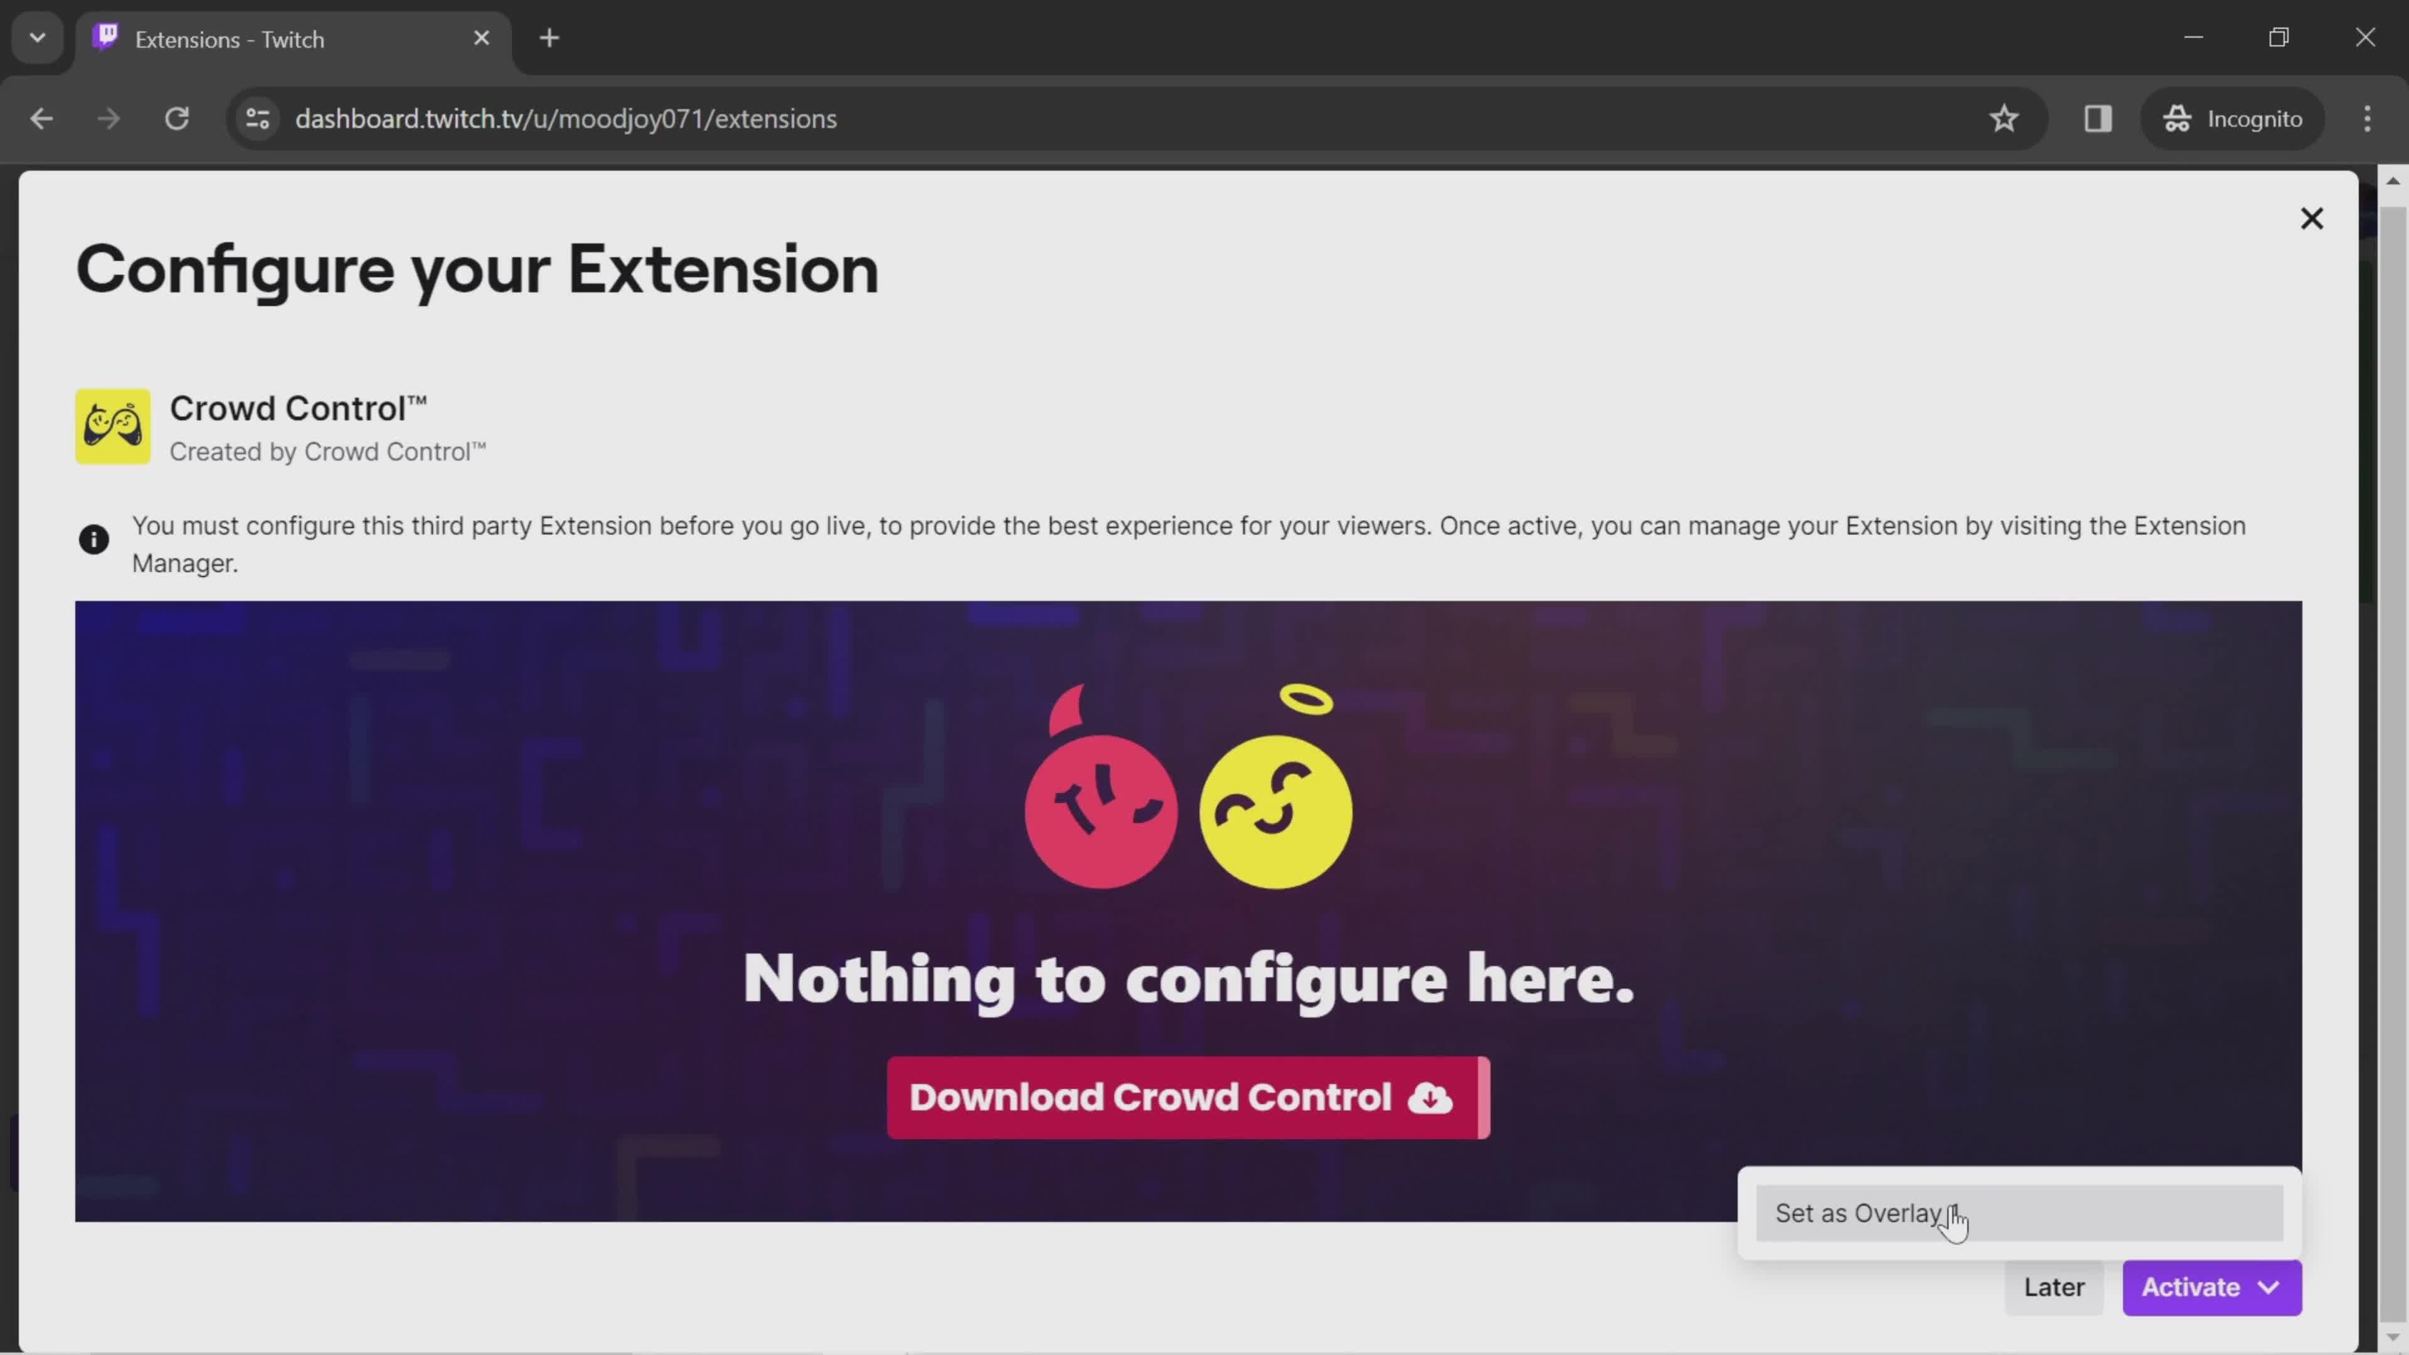Open Chrome three-dot menu
Viewport: 2409px width, 1355px height.
point(2367,119)
